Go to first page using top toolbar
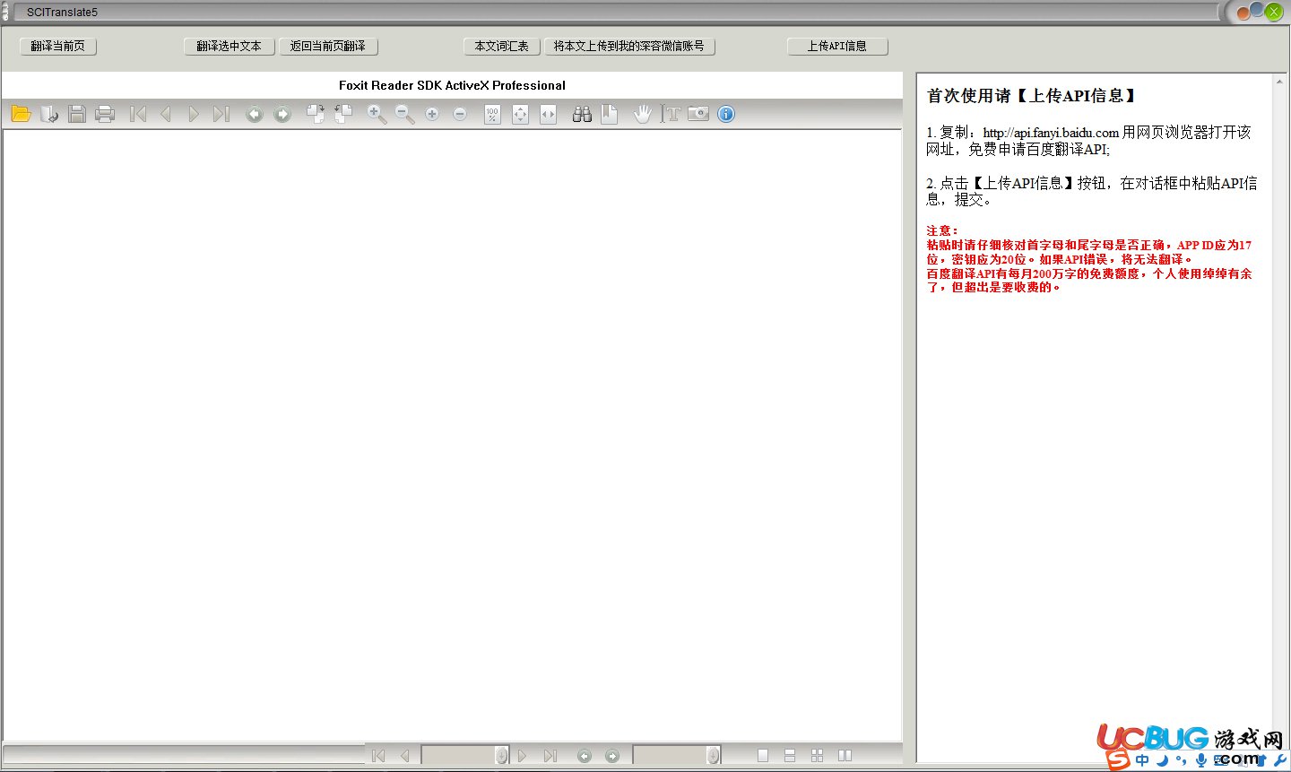The height and width of the screenshot is (772, 1291). (x=138, y=114)
